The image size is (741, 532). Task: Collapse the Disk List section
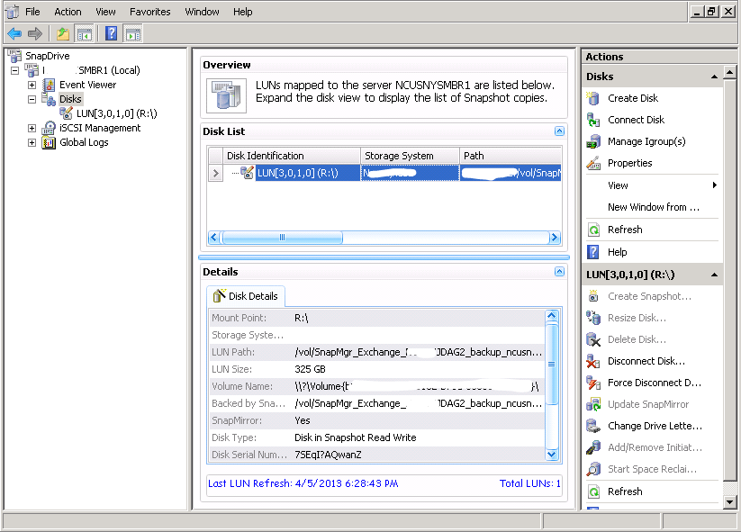coord(557,131)
